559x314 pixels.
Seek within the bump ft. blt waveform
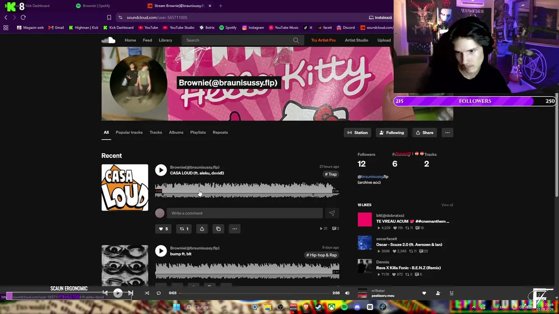tap(247, 271)
